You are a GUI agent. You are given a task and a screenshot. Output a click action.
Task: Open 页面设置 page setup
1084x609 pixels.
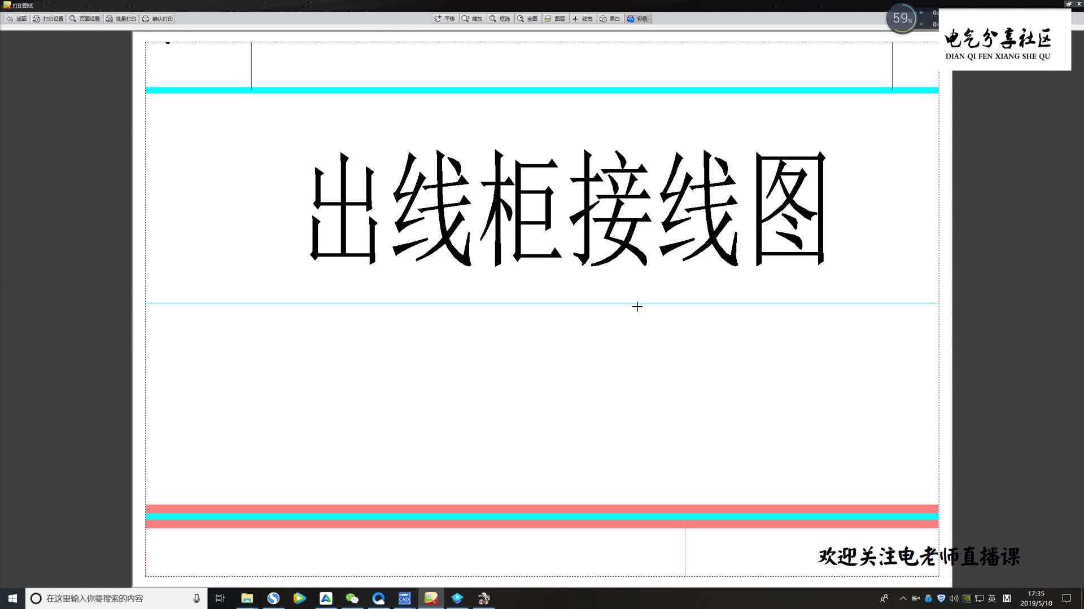[85, 19]
